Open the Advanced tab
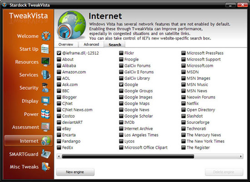250x182 pixels. pos(91,45)
